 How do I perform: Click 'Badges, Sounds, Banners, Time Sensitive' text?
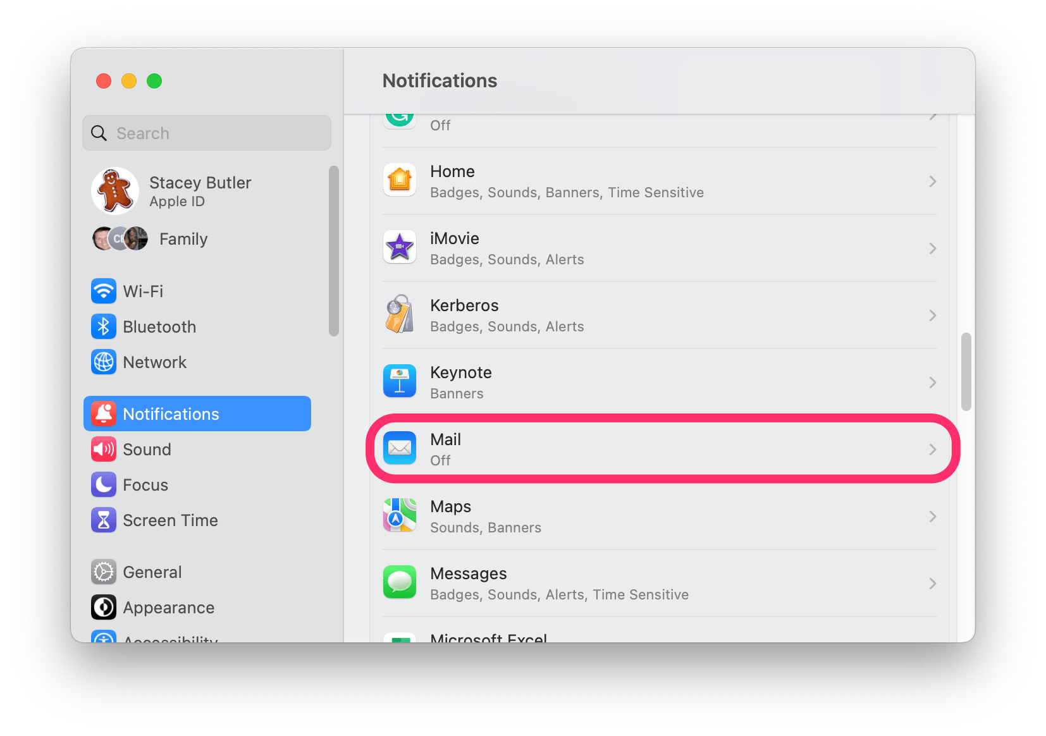pos(567,192)
